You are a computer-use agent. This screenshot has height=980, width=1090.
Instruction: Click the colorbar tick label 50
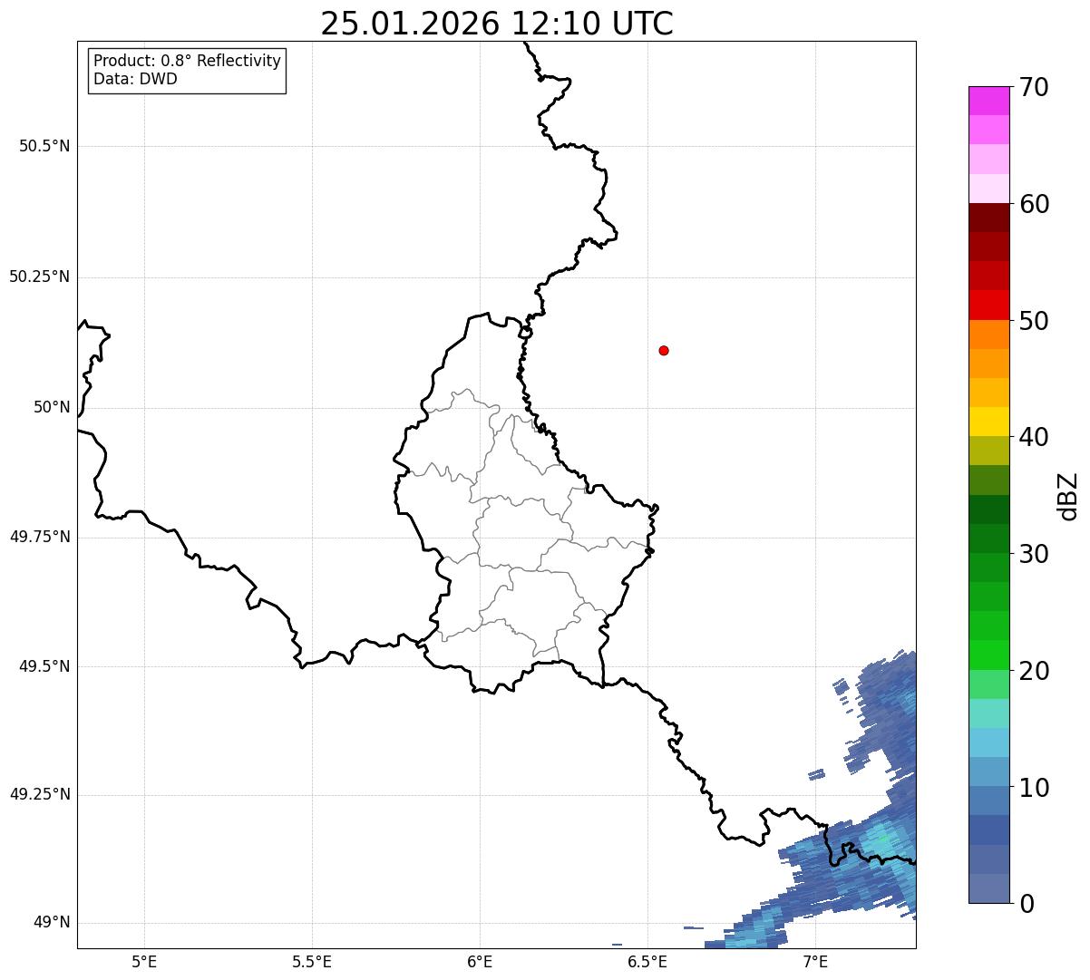tap(1034, 321)
